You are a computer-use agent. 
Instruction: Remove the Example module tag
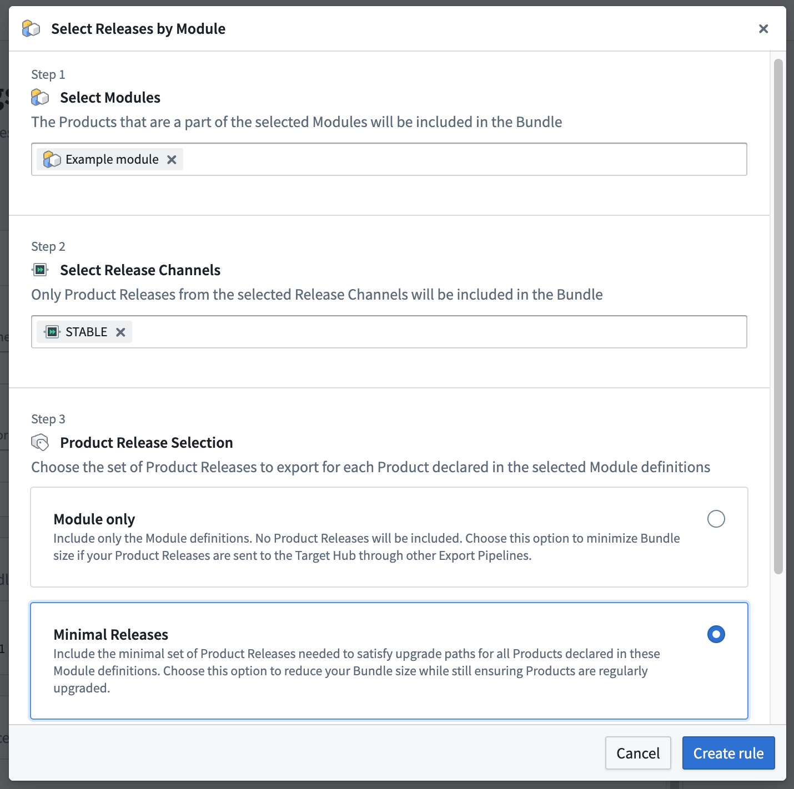pyautogui.click(x=172, y=160)
